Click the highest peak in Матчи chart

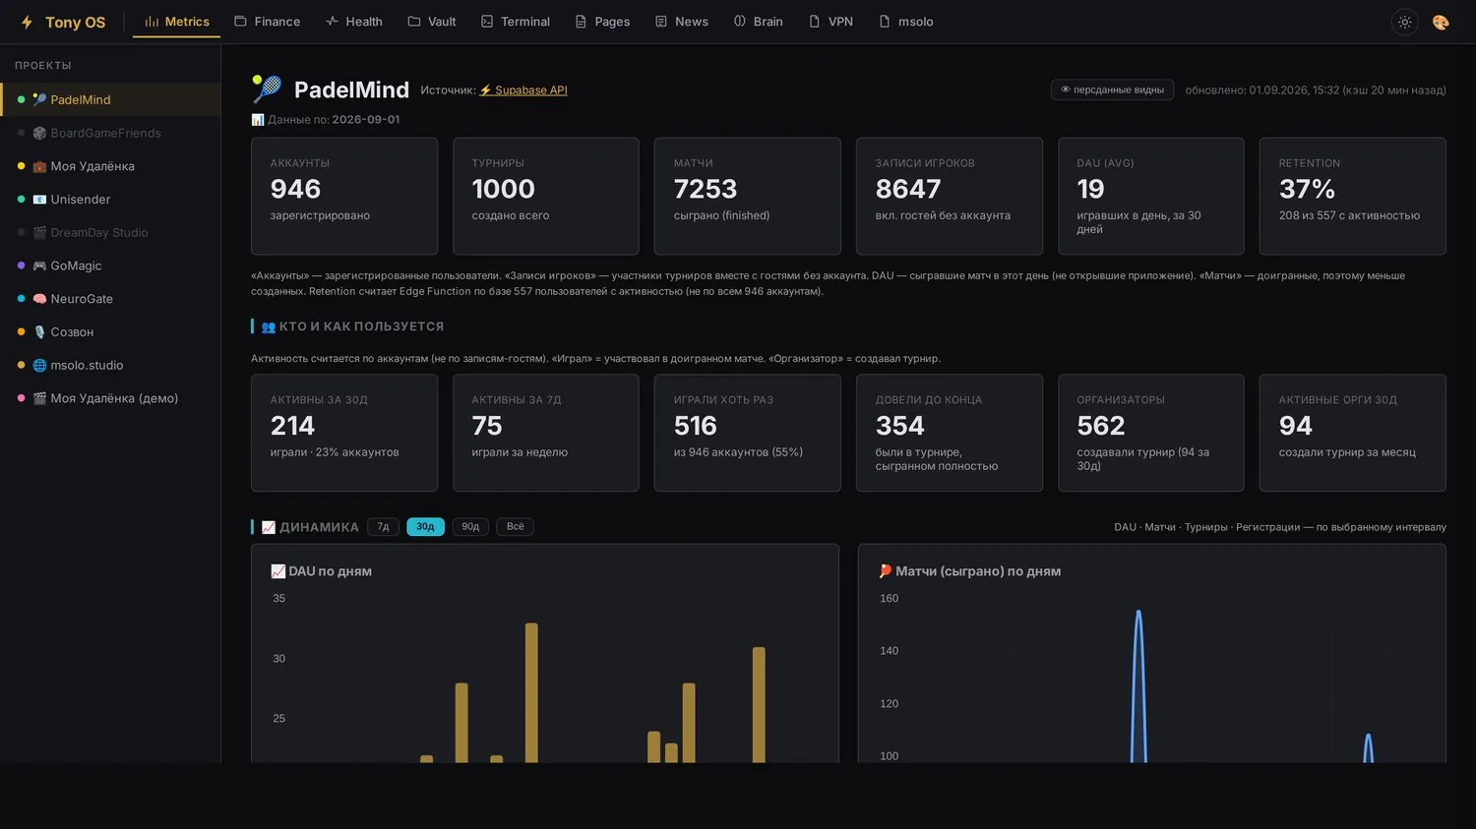1138,613
